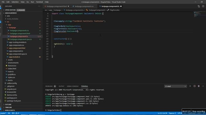Image resolution: width=206 pixels, height=115 pixels.
Task: Place cursor on the Classapply string line
Action: point(80,21)
